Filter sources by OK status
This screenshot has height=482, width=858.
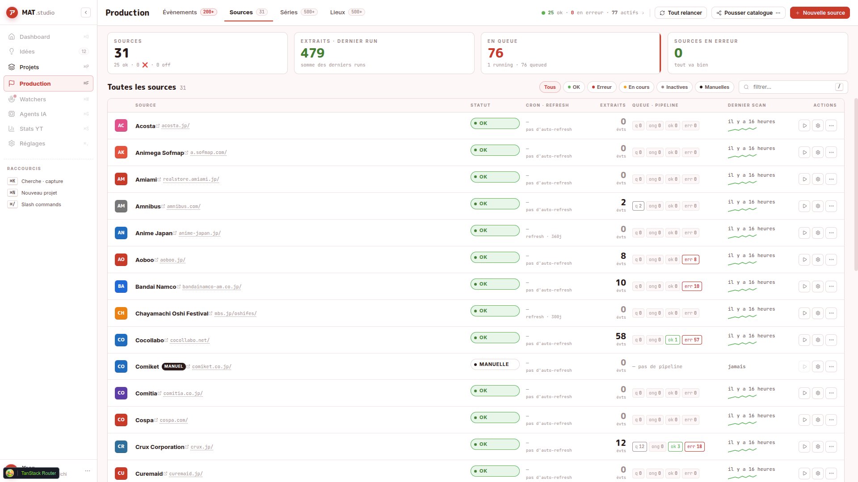(x=574, y=87)
